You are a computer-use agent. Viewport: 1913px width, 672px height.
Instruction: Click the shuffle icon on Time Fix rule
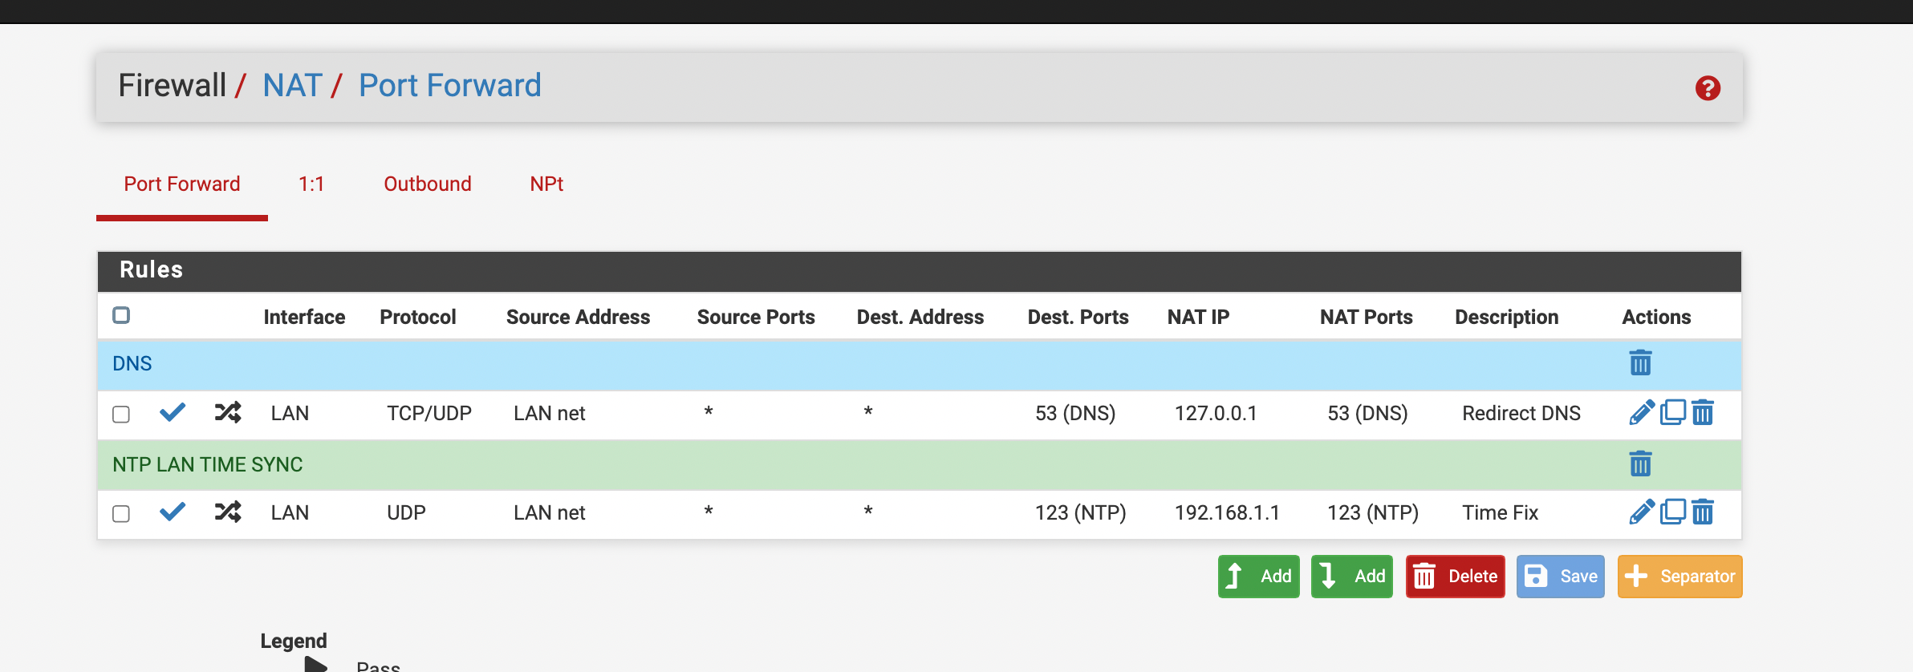point(228,512)
